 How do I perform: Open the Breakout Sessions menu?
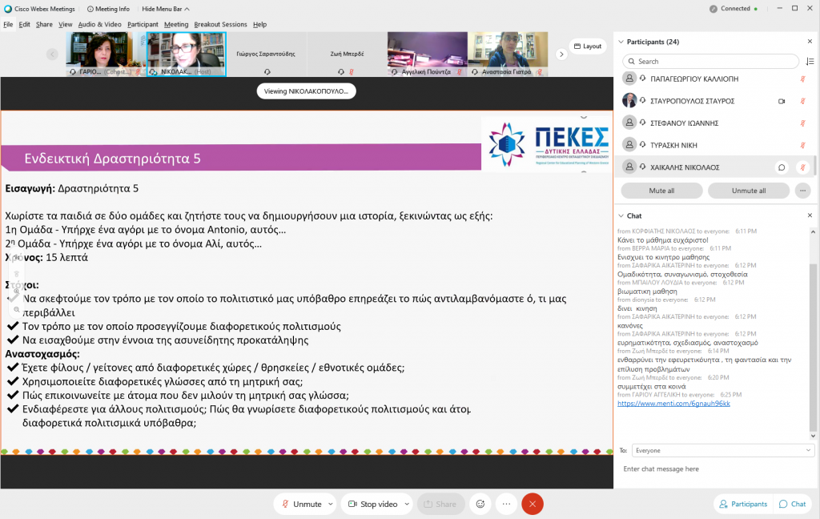click(221, 25)
